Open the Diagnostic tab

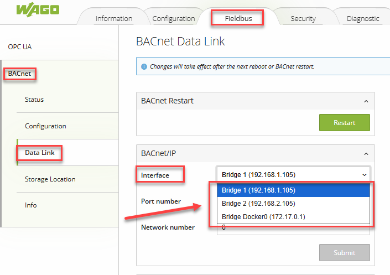[363, 18]
